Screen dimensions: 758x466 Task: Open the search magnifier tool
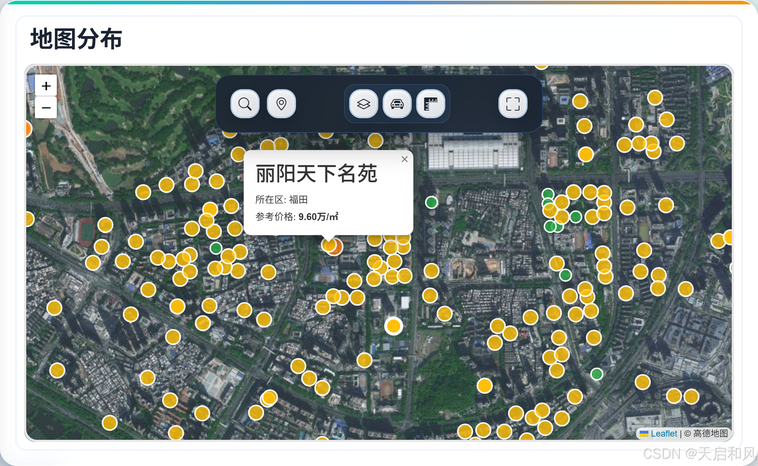(x=245, y=104)
